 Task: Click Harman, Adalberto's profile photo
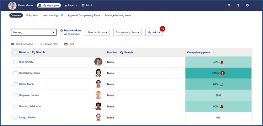[98, 107]
